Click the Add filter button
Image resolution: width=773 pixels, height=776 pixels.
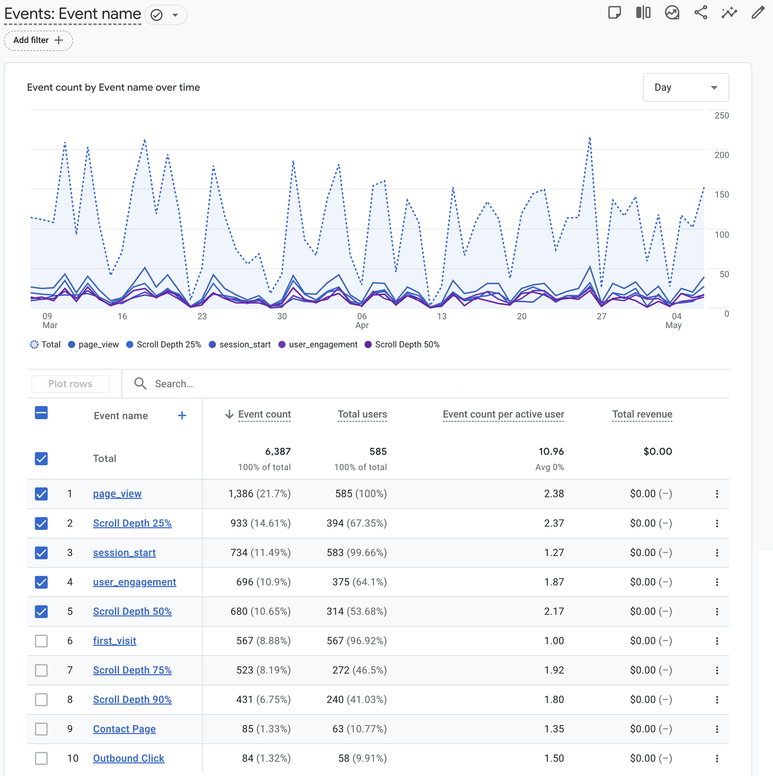point(38,40)
